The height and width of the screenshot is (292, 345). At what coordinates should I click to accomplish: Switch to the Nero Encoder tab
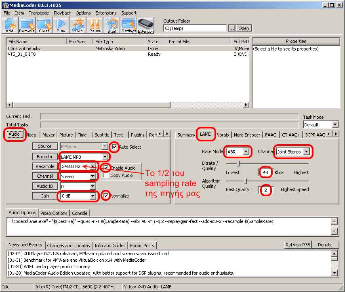click(247, 134)
